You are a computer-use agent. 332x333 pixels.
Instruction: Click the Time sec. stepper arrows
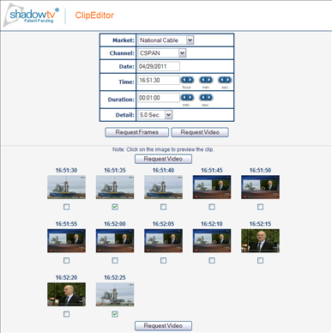pyautogui.click(x=225, y=80)
